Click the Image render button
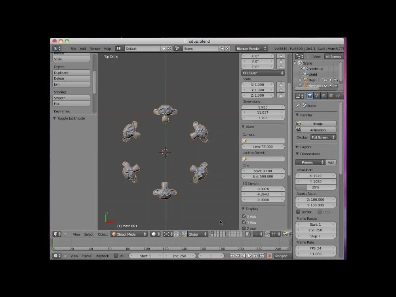The width and height of the screenshot is (396, 297). (x=316, y=123)
